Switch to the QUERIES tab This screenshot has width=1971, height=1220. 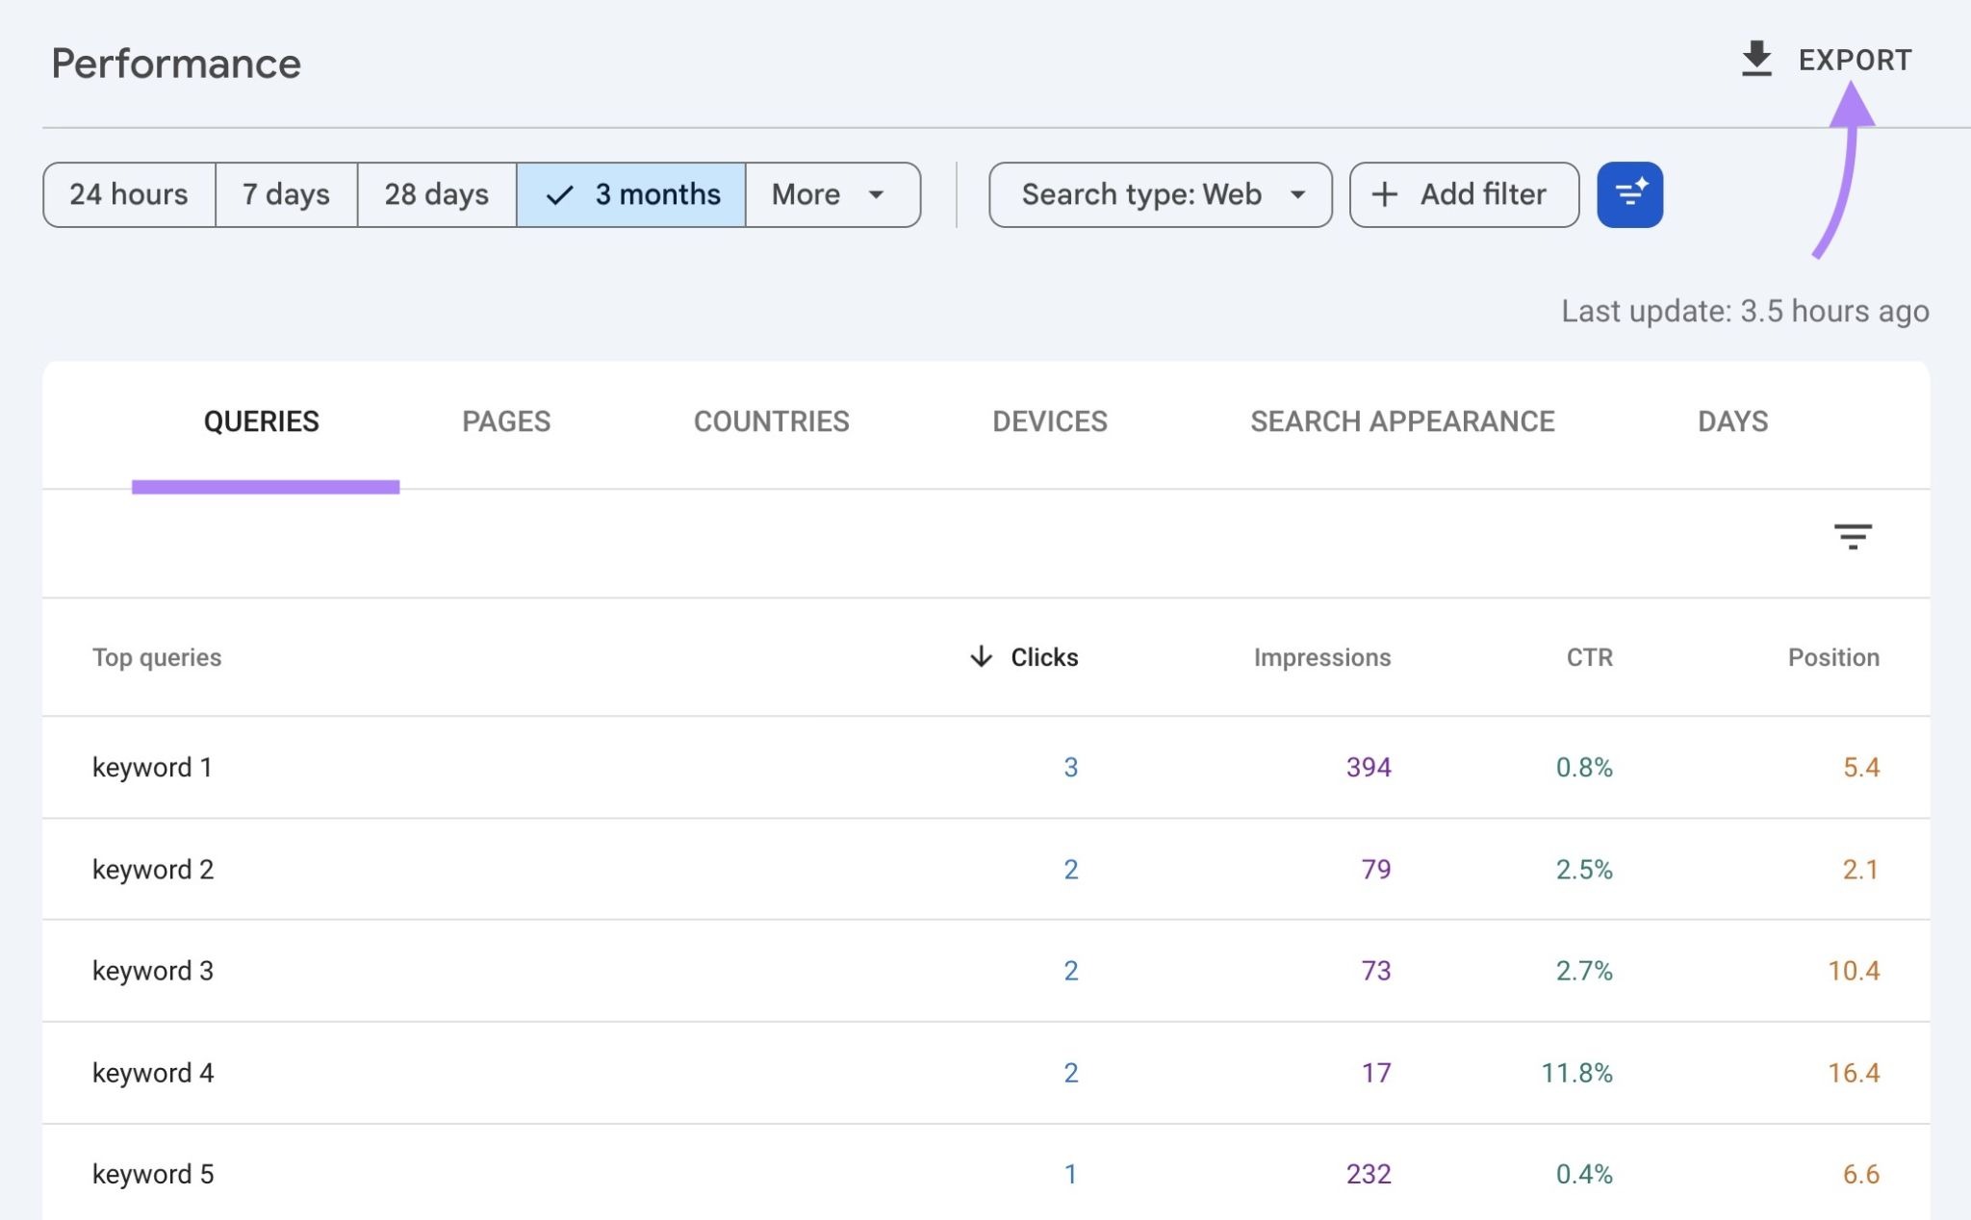click(x=261, y=421)
